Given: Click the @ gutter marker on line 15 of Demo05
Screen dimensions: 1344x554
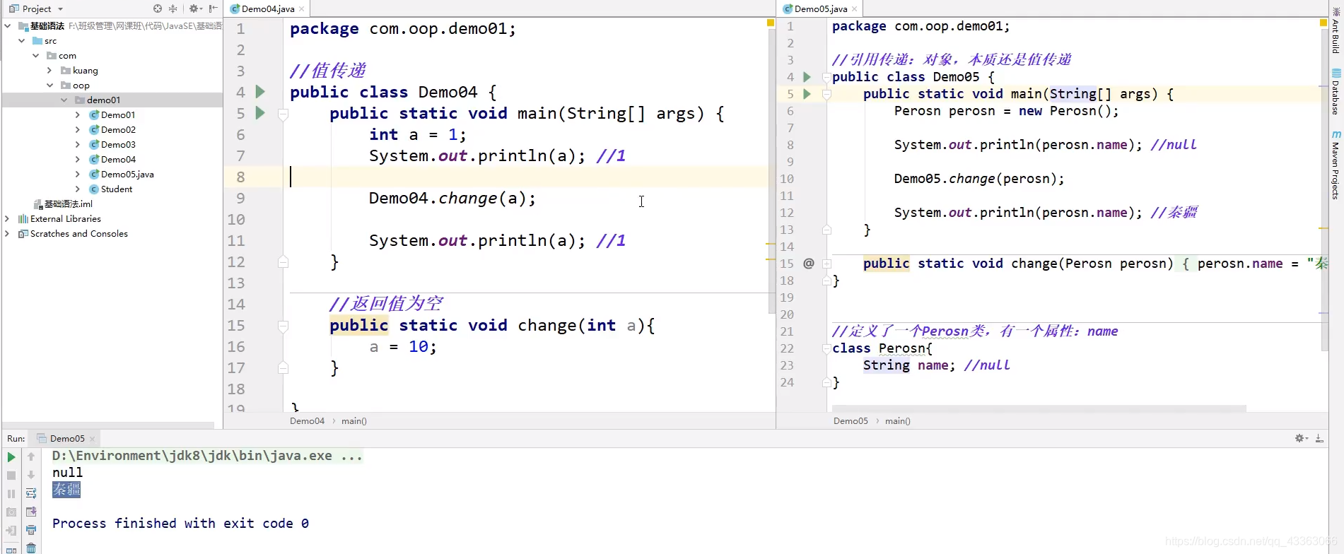Looking at the screenshot, I should coord(808,264).
